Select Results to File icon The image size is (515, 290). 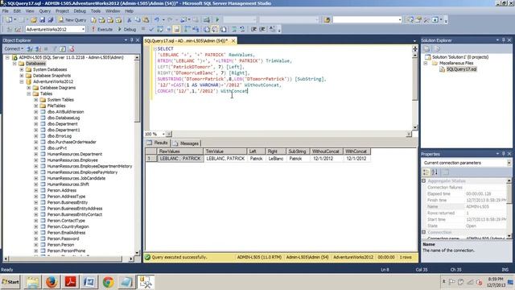point(223,29)
